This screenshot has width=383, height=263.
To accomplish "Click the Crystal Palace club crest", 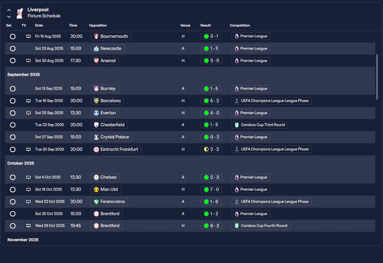I will click(x=96, y=137).
